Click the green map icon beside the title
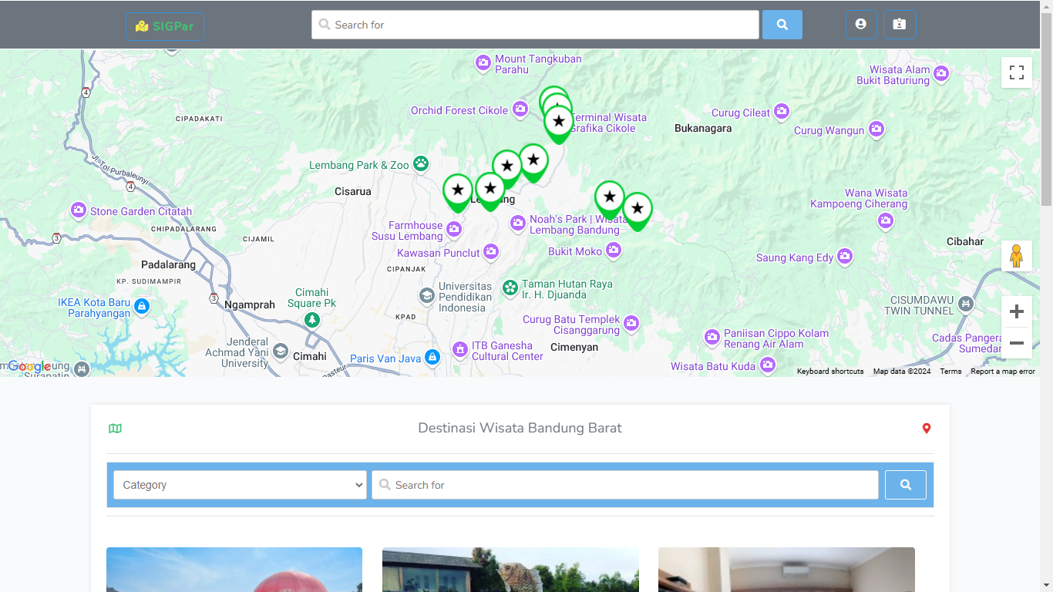The width and height of the screenshot is (1053, 592). point(115,428)
